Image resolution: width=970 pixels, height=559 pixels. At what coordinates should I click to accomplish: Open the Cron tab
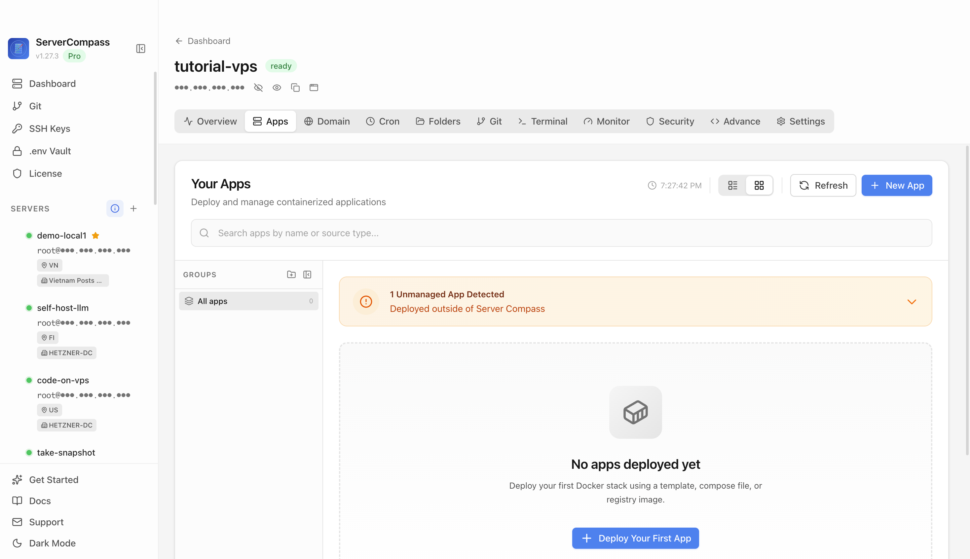[383, 121]
